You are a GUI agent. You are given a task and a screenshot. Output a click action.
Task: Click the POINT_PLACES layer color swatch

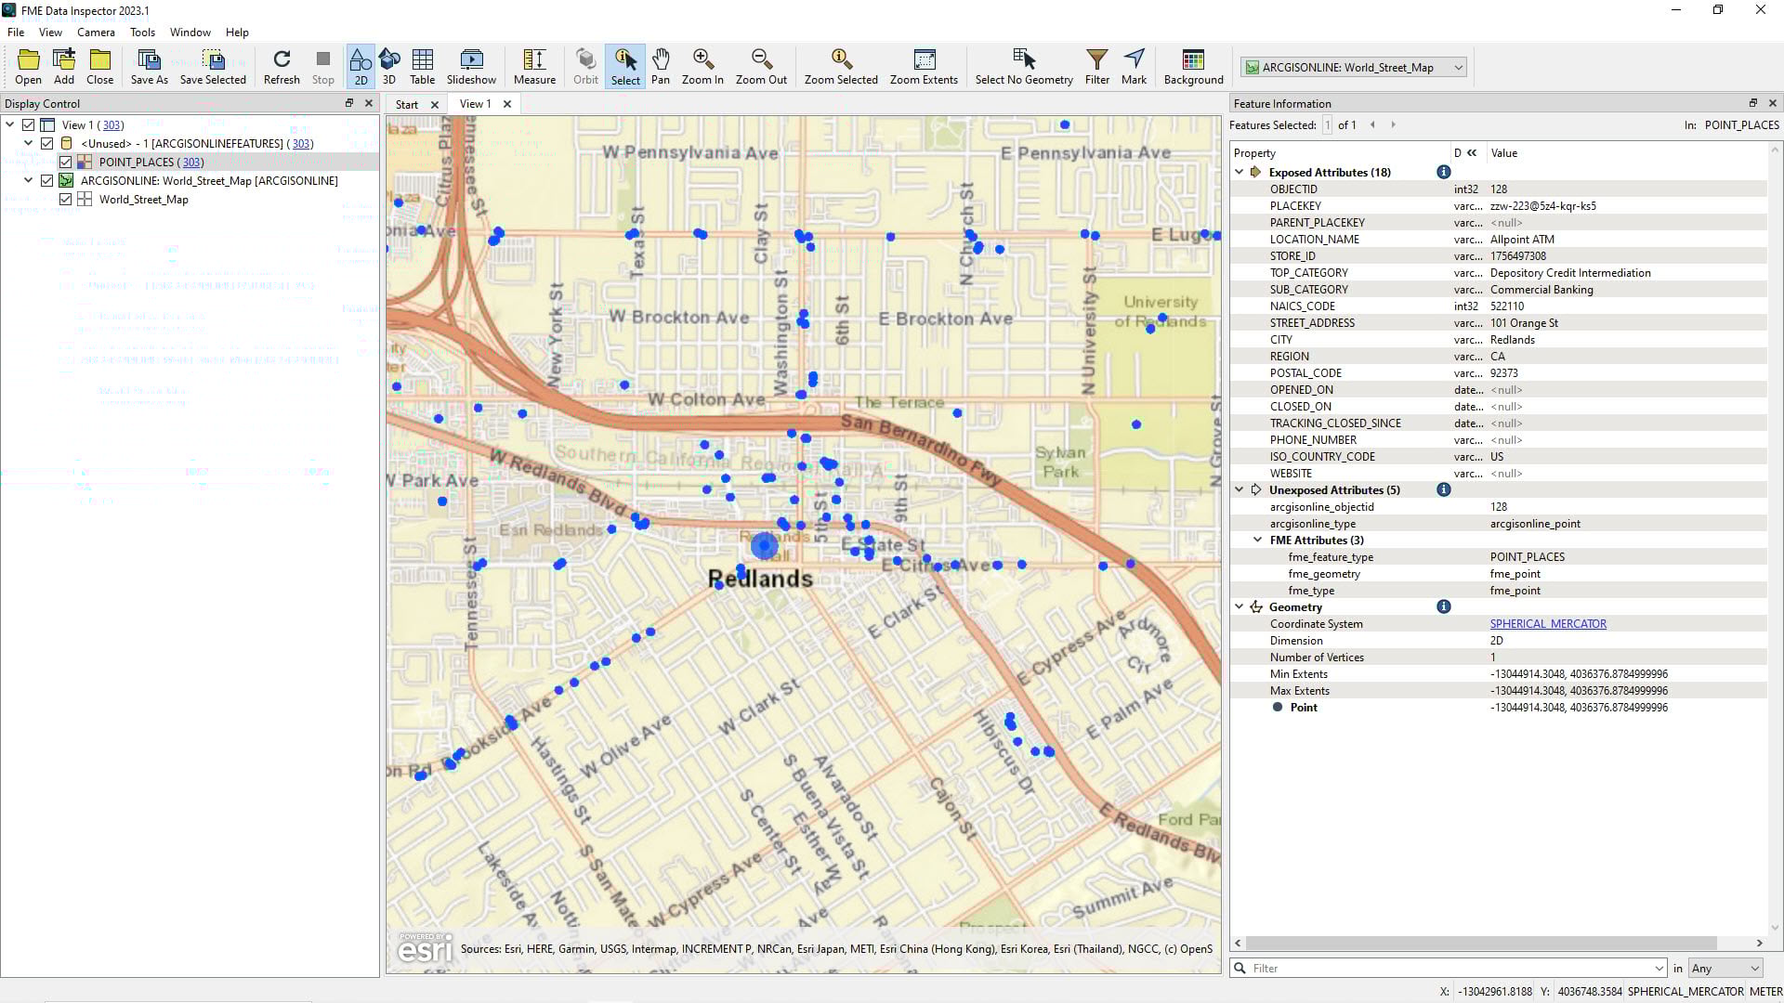pos(85,162)
